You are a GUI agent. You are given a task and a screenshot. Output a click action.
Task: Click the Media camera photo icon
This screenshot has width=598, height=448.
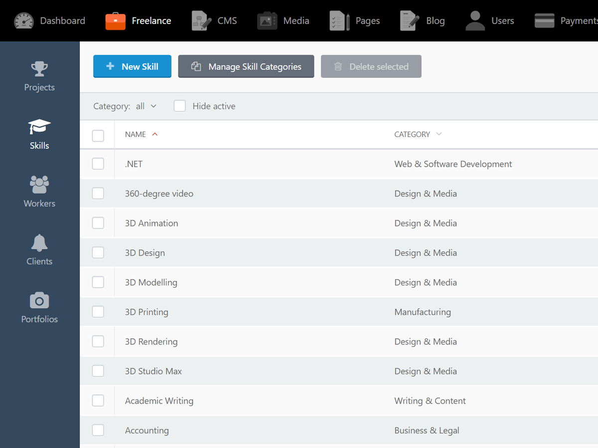click(267, 21)
